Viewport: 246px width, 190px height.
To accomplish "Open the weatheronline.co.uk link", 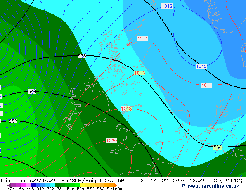I will pos(211,186).
